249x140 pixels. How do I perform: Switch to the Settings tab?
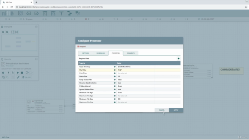pyautogui.click(x=86, y=53)
